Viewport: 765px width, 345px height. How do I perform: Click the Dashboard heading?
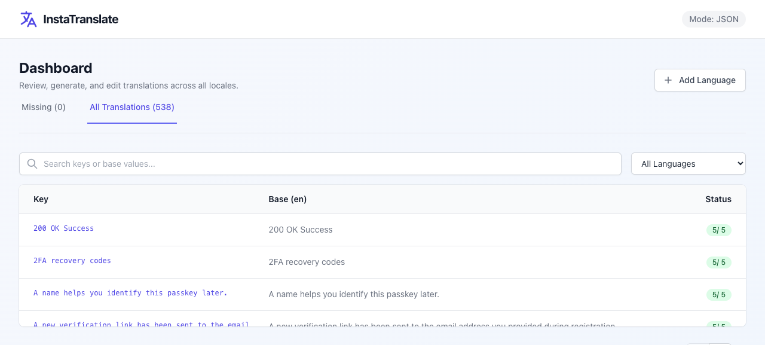tap(56, 68)
